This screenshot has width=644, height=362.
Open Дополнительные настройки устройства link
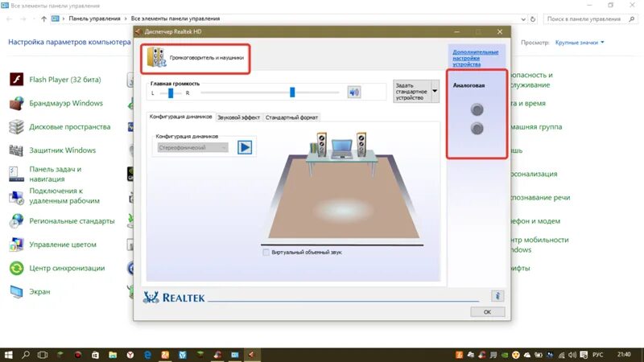tap(475, 58)
